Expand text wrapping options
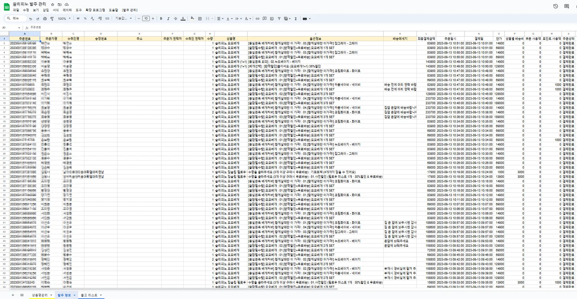The width and height of the screenshot is (577, 299). (238, 18)
